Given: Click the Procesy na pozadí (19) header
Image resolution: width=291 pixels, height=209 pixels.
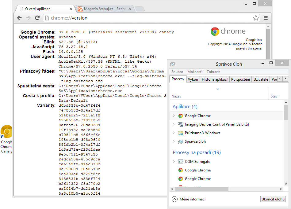Looking at the screenshot, I should click(197, 152).
